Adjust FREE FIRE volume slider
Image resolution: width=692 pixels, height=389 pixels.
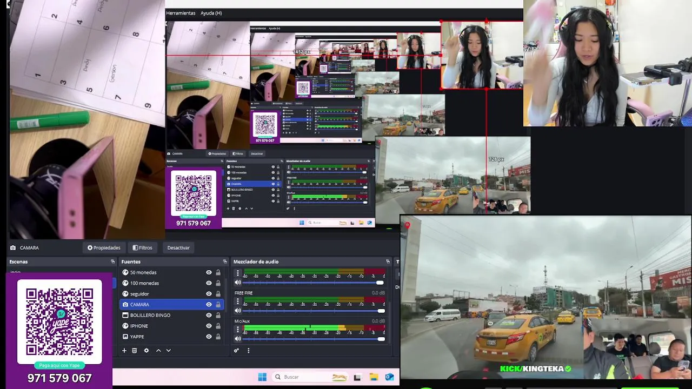tap(314, 311)
